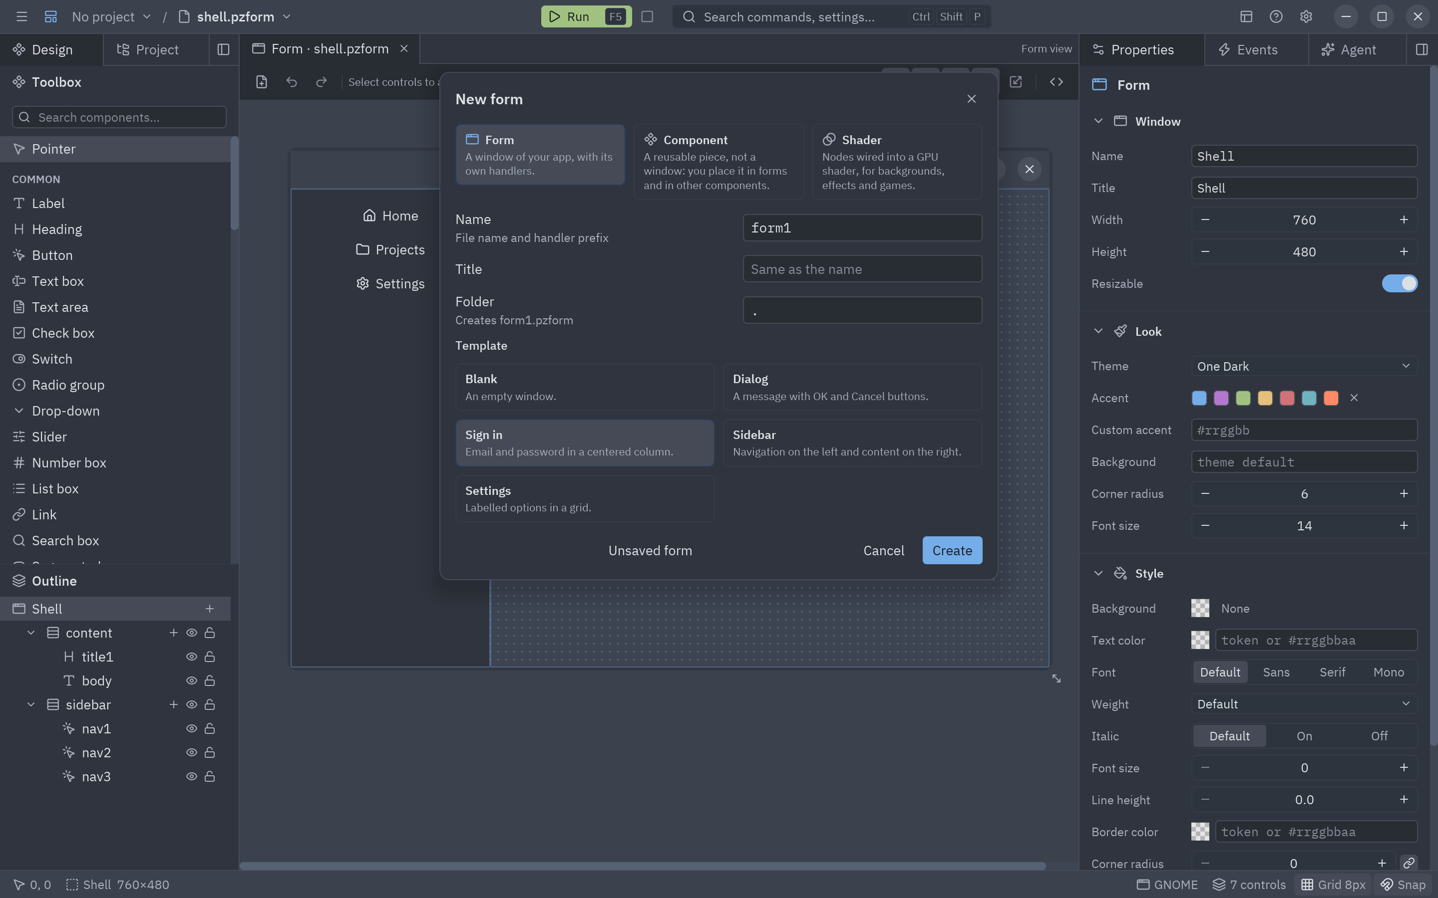Pick the purple accent swatch
The image size is (1438, 898).
[x=1221, y=398]
